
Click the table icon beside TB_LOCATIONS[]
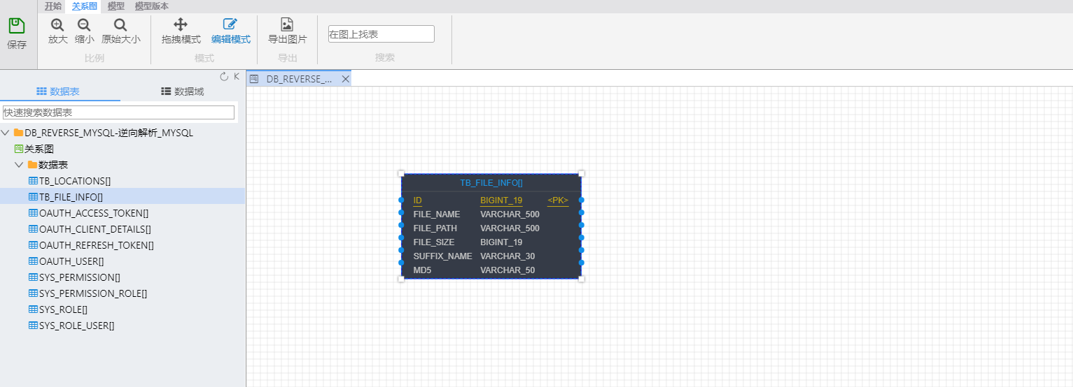coord(33,181)
